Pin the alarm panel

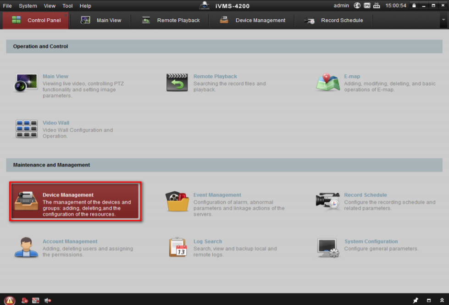click(416, 300)
